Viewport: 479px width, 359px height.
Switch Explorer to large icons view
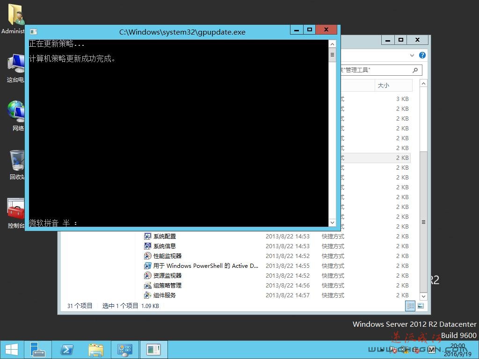click(x=421, y=306)
